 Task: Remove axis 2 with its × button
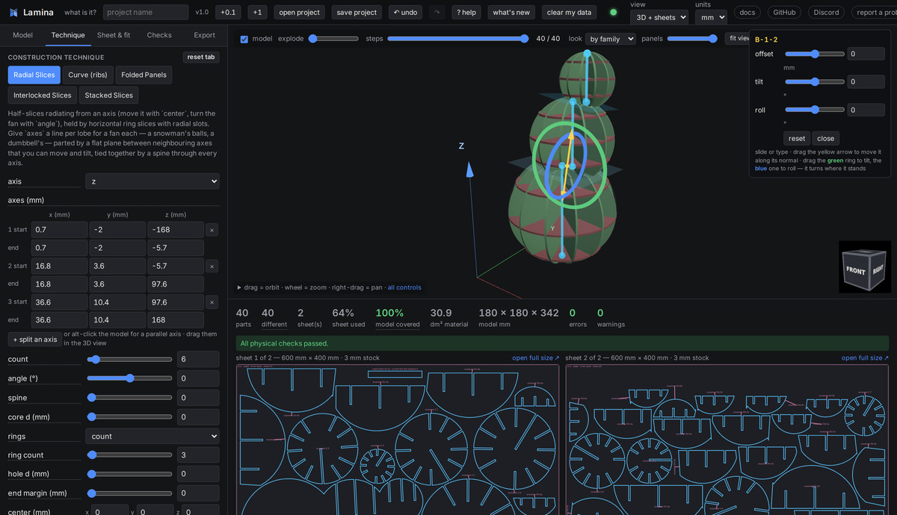click(x=212, y=266)
